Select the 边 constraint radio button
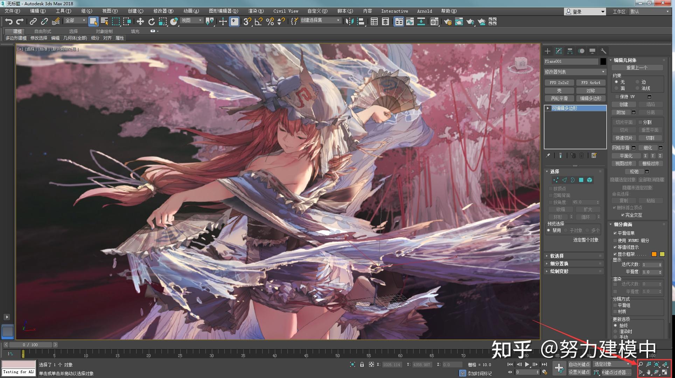 [x=638, y=82]
